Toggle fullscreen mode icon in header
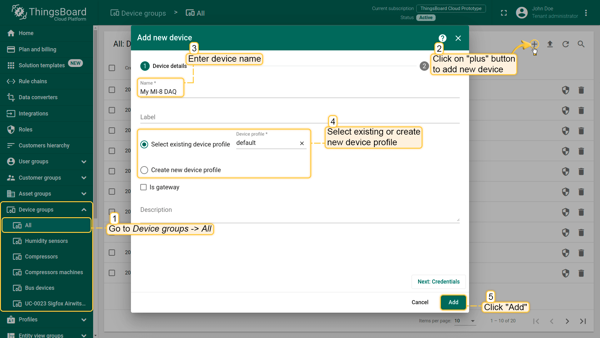This screenshot has height=338, width=600. [x=504, y=13]
